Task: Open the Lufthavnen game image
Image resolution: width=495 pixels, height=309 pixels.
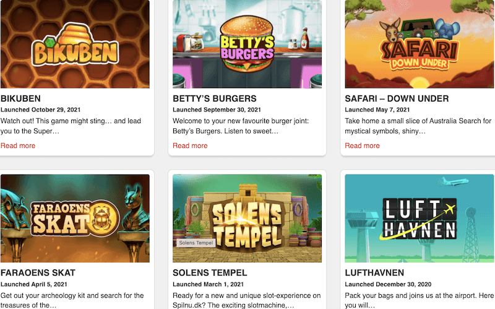Action: click(420, 219)
